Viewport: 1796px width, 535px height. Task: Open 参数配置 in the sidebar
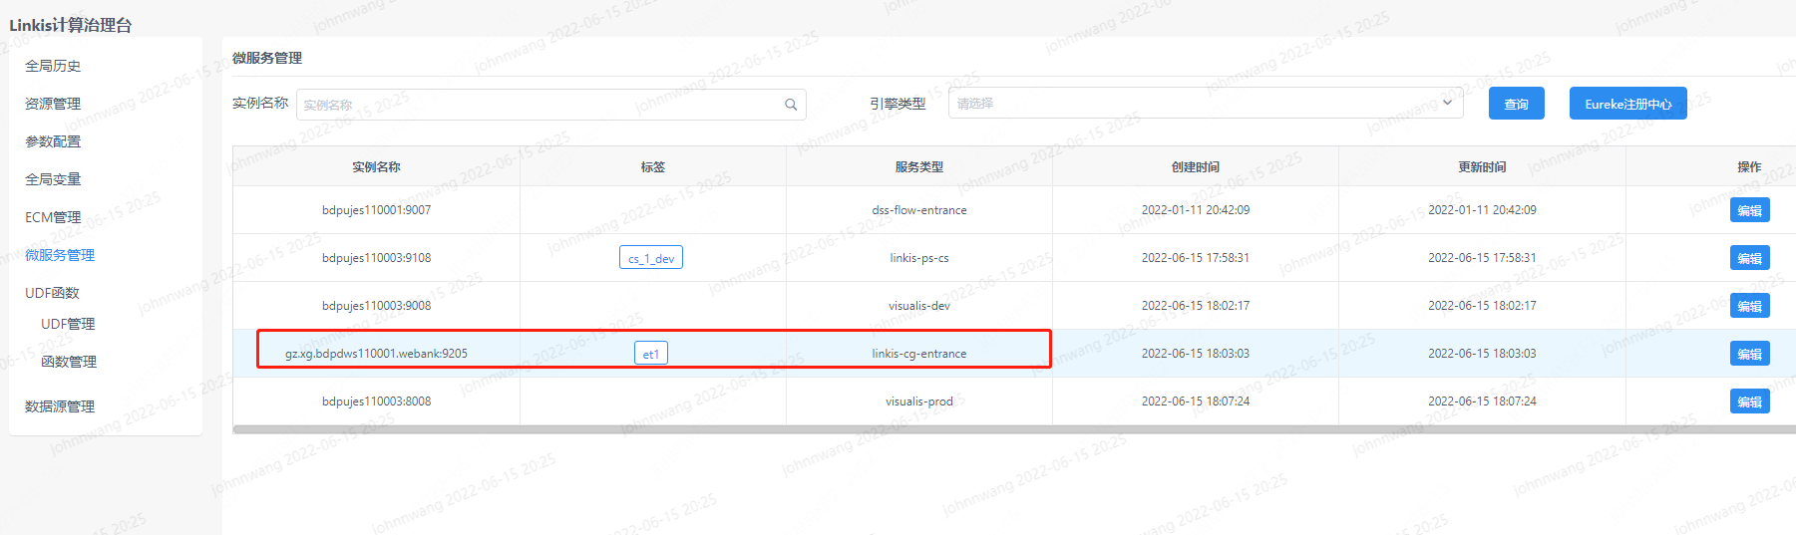point(53,141)
